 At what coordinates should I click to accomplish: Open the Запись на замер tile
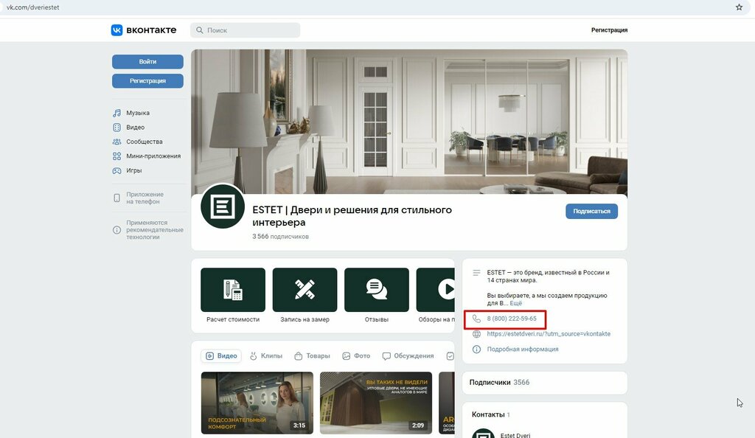(305, 296)
